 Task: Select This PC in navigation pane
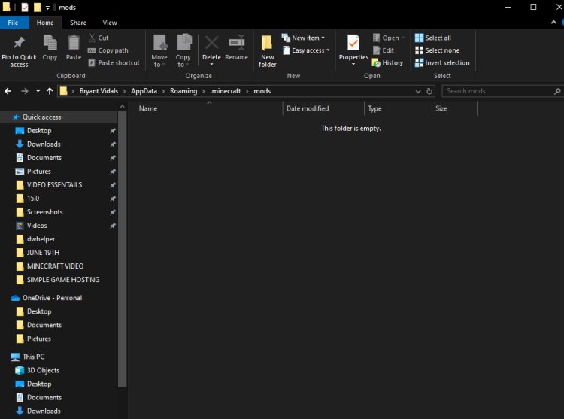pos(33,357)
